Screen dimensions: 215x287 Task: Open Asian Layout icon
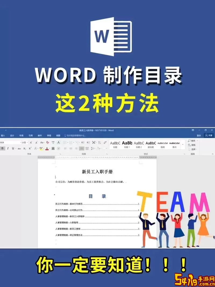click(x=94, y=143)
